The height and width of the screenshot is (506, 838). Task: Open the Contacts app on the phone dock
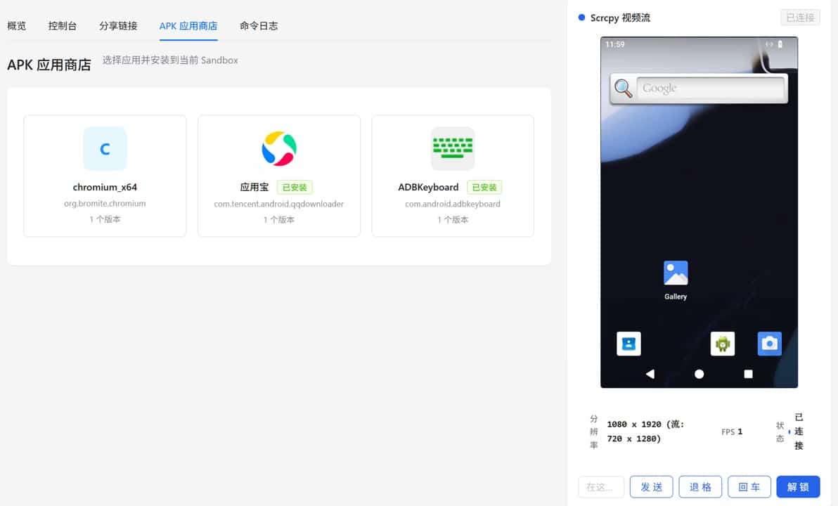pos(628,343)
